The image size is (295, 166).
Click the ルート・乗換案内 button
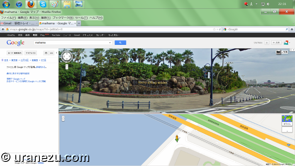tap(15, 53)
